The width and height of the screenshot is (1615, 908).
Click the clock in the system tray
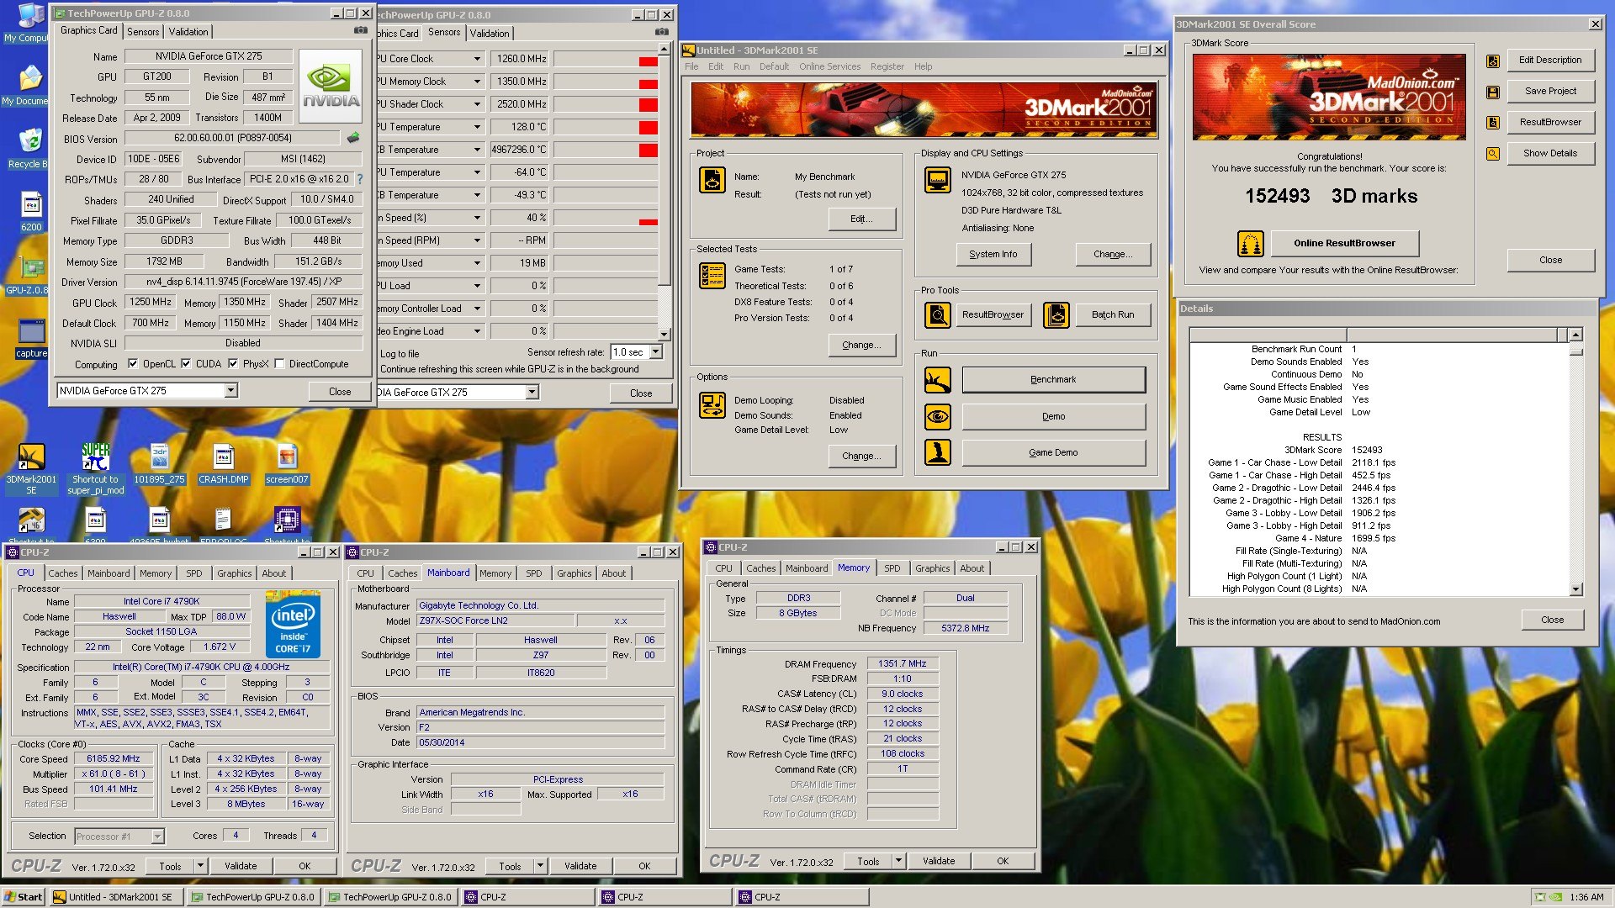click(1586, 897)
